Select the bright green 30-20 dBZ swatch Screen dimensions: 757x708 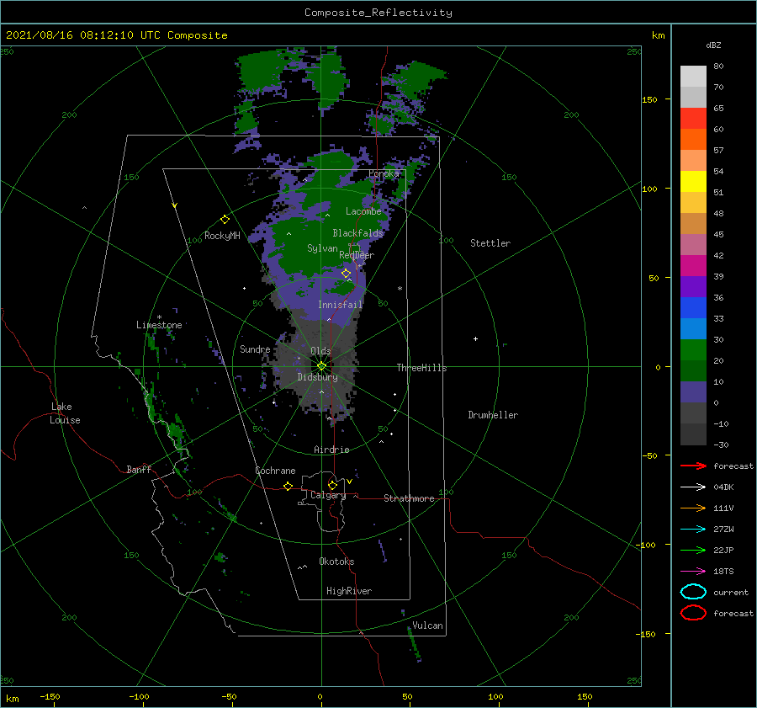click(x=693, y=350)
